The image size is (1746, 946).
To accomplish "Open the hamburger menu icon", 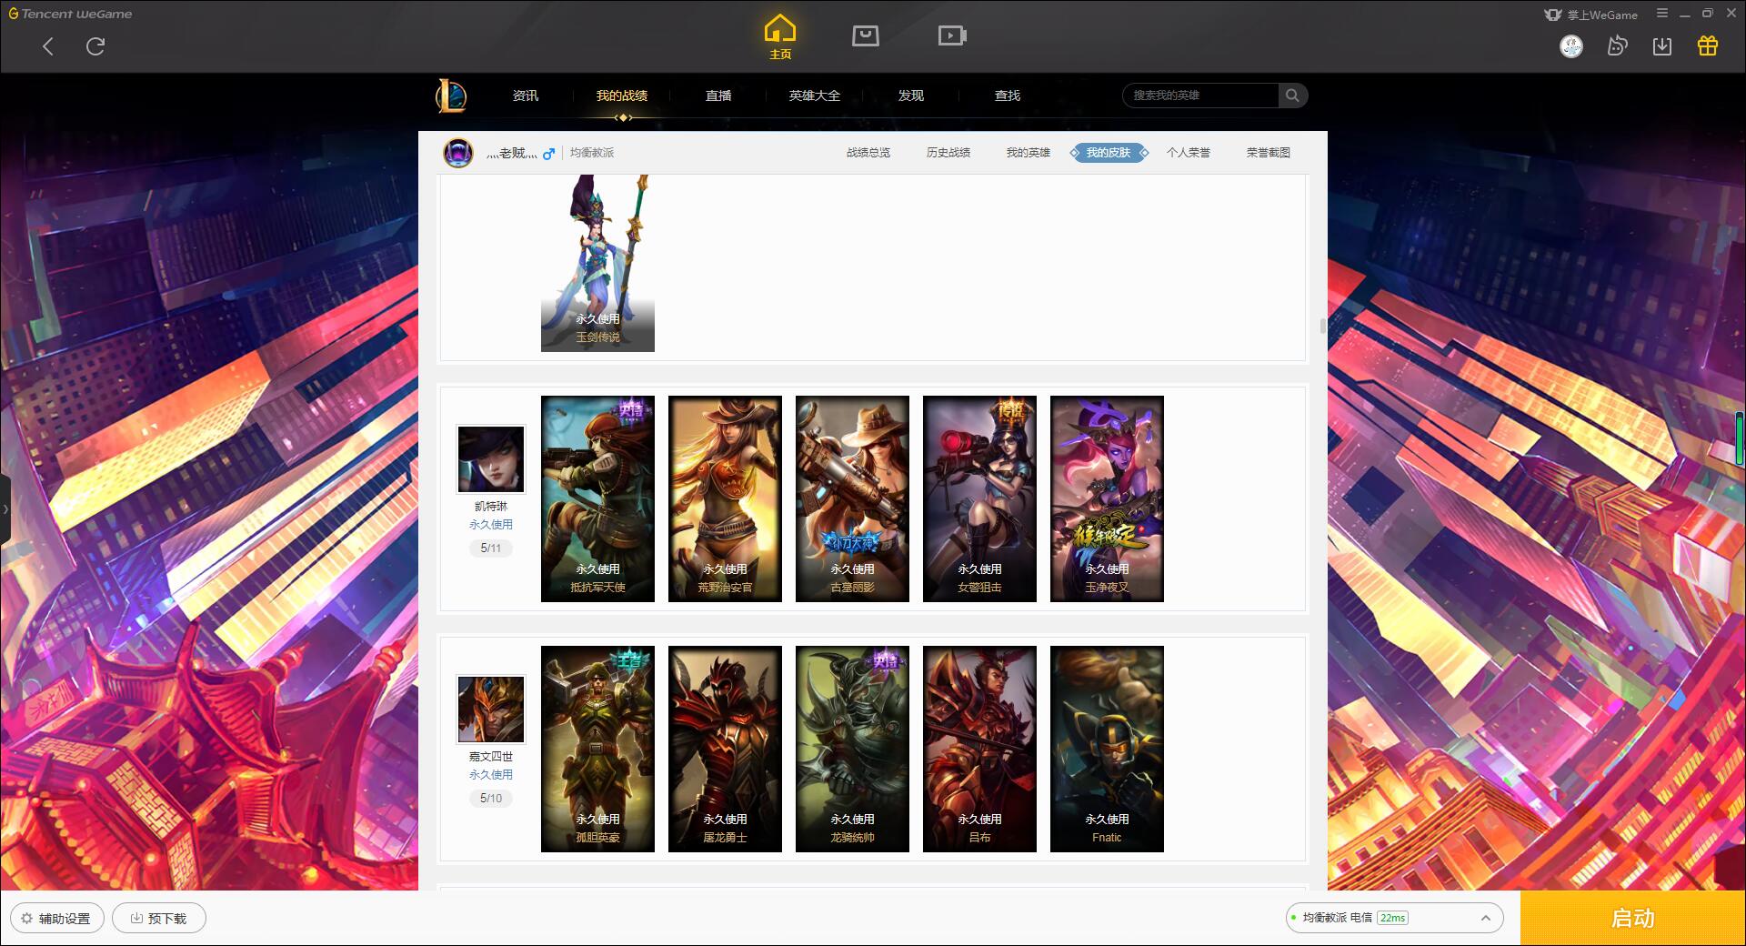I will click(1662, 14).
